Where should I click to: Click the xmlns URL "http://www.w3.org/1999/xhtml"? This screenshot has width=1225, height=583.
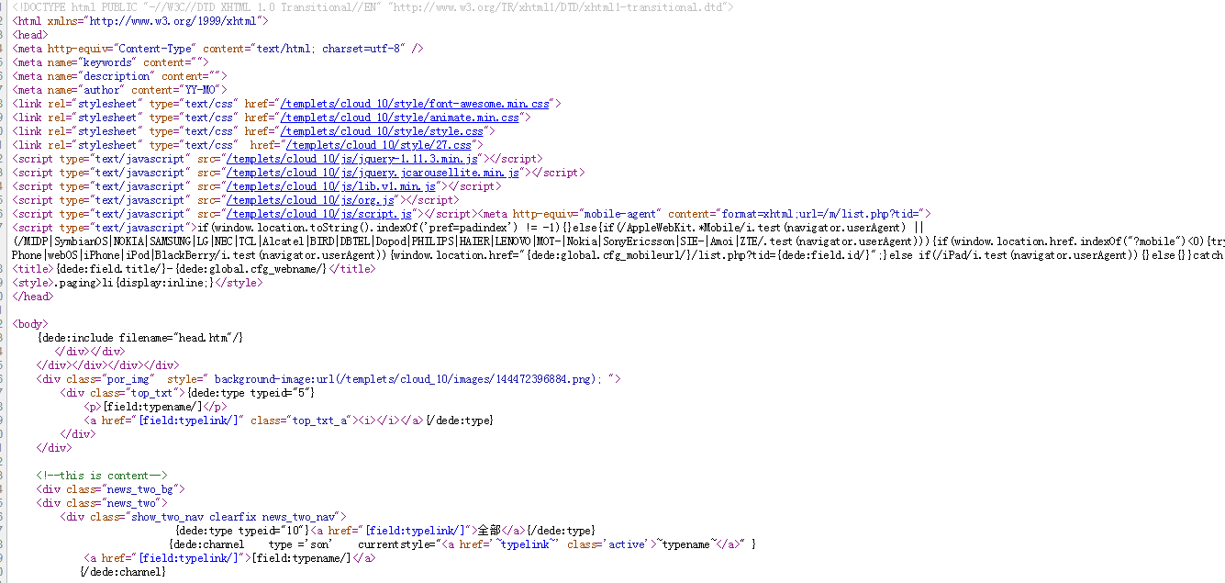pyautogui.click(x=173, y=21)
